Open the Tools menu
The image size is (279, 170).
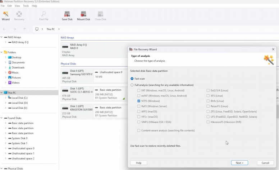click(x=26, y=6)
